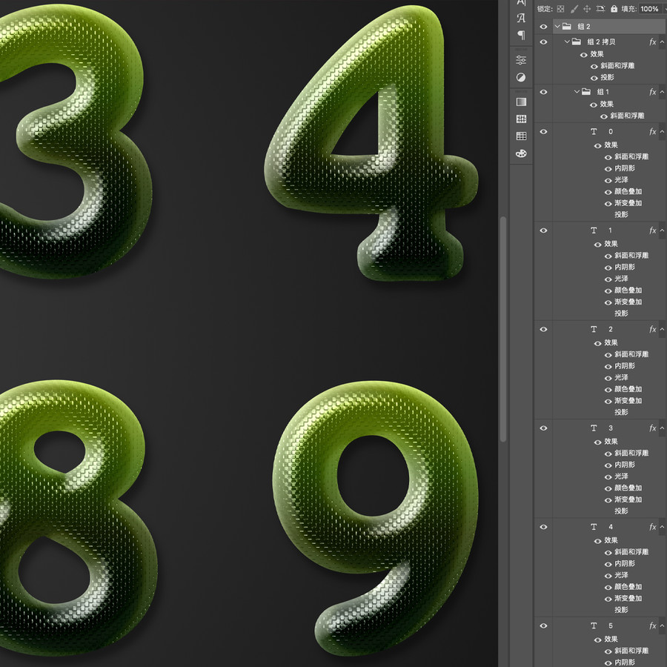
Task: Collapse effects list of layer 2
Action: click(x=662, y=329)
